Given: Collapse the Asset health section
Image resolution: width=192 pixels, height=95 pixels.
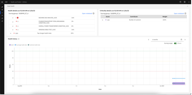Looking at the screenshot, I should click(187, 6).
